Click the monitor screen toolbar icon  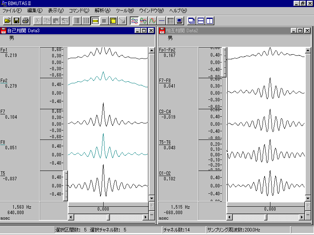(x=179, y=20)
